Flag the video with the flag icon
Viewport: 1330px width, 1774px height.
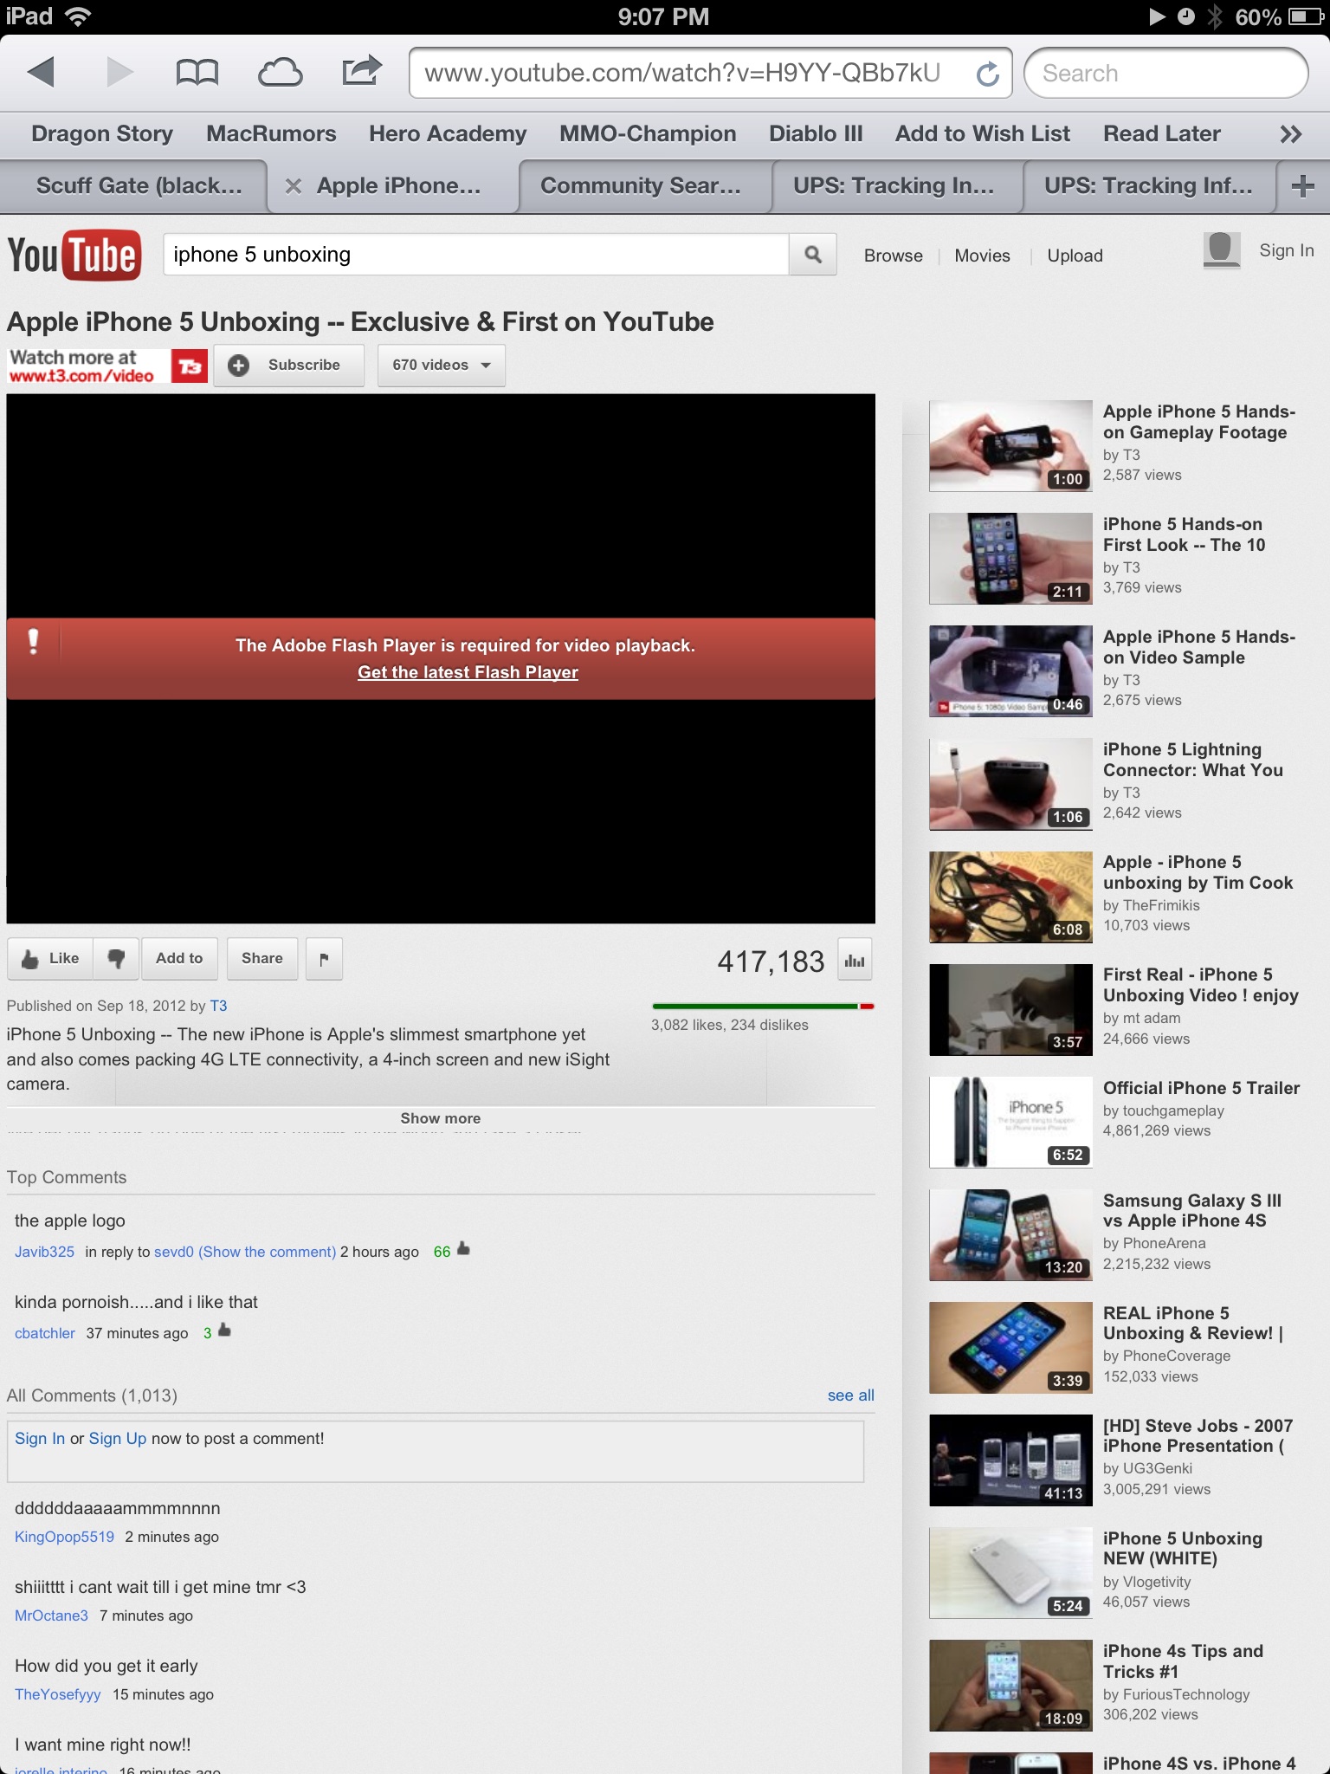[x=325, y=959]
